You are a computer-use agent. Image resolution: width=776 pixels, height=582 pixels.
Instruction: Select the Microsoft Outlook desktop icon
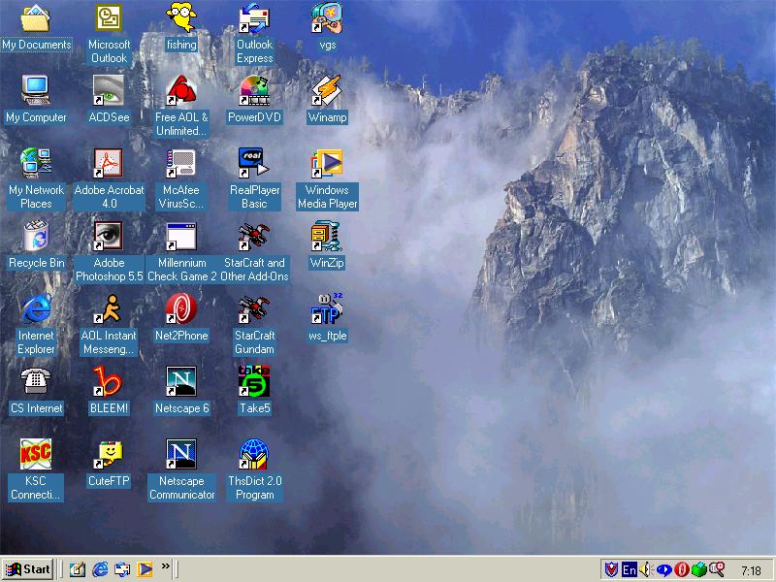tap(109, 17)
